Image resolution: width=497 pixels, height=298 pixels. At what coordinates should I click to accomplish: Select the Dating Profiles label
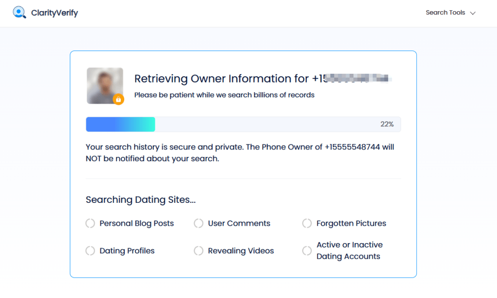point(127,251)
